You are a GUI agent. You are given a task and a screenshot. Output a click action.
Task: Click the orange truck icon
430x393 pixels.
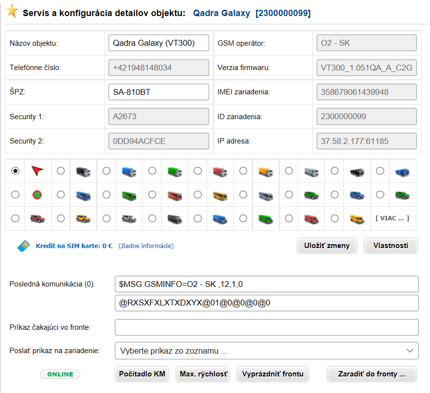click(x=266, y=172)
